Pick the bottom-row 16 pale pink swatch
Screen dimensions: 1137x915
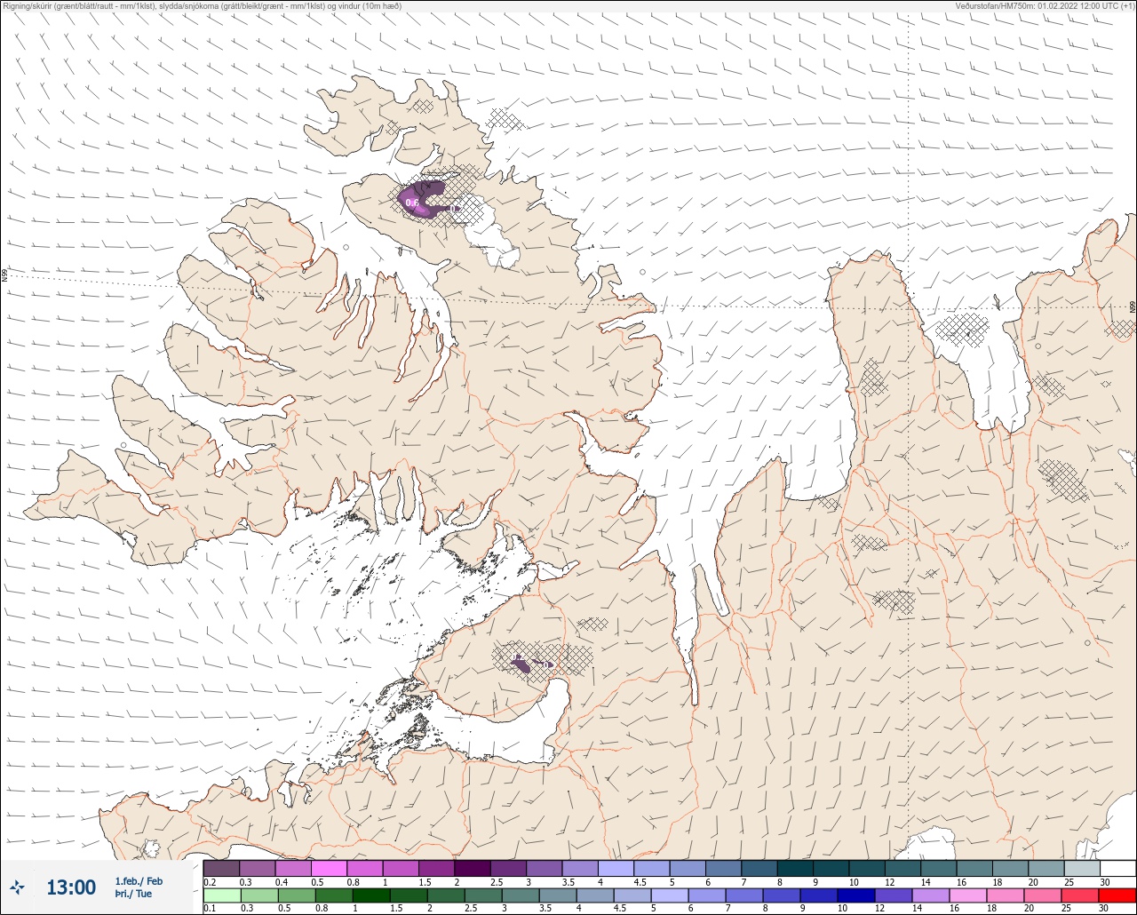967,895
